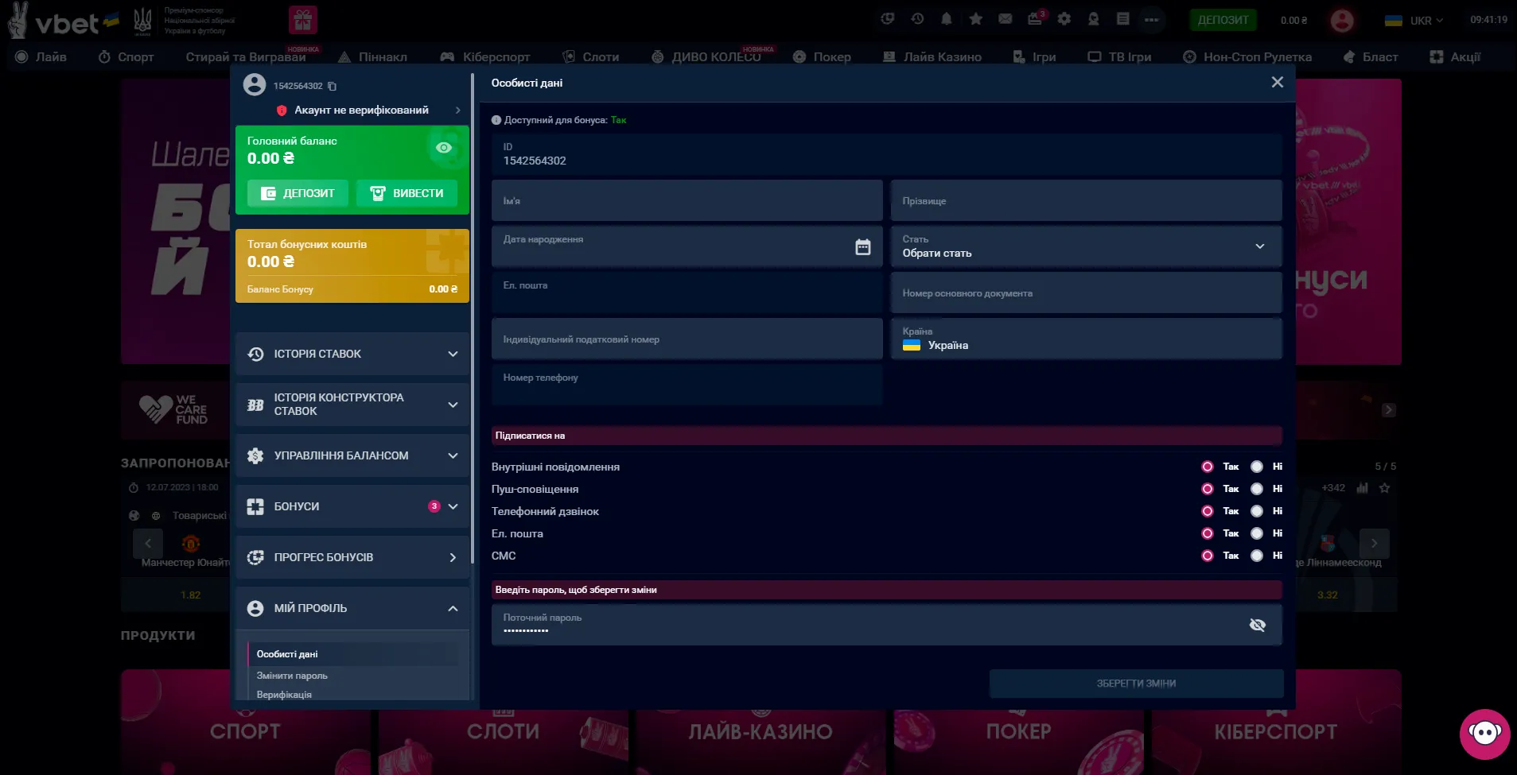Select No for Ел. пошта subscription
The width and height of the screenshot is (1517, 775).
[1257, 533]
